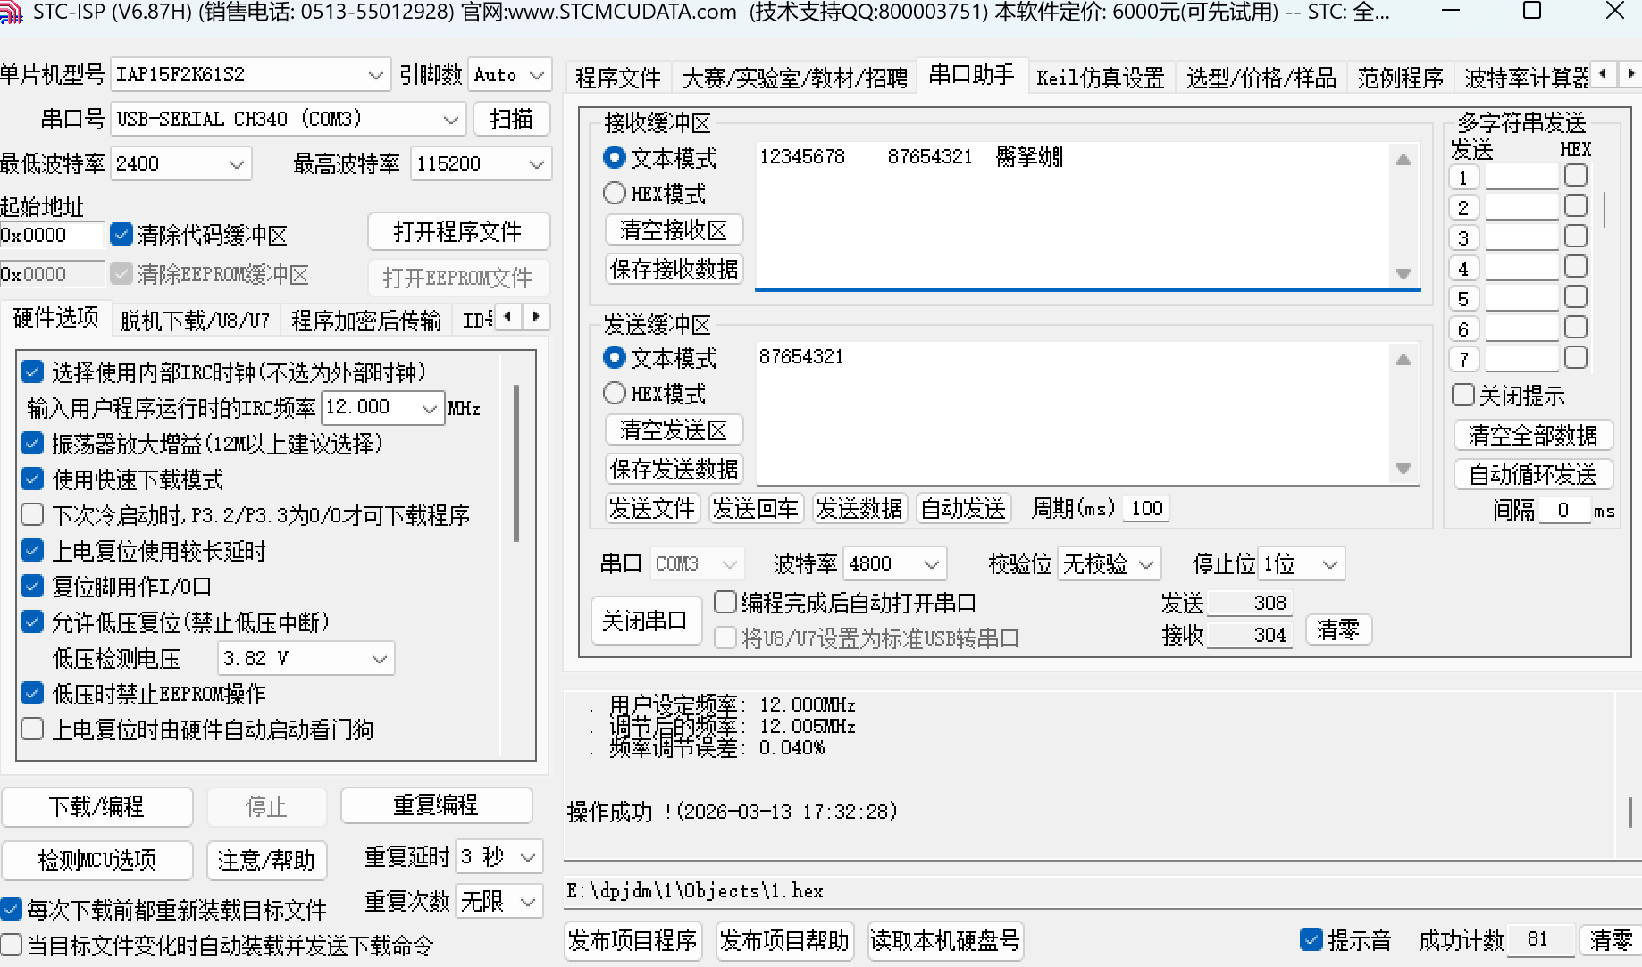Enable 当目标文件变化时自动装载 option

[x=11, y=945]
